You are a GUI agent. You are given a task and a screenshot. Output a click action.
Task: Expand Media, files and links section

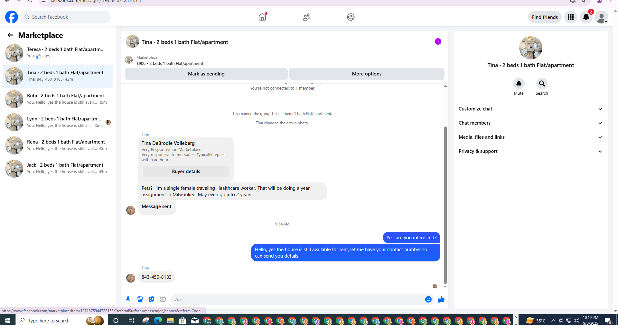[x=530, y=137]
